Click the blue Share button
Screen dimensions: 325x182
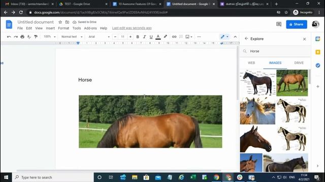click(x=297, y=24)
